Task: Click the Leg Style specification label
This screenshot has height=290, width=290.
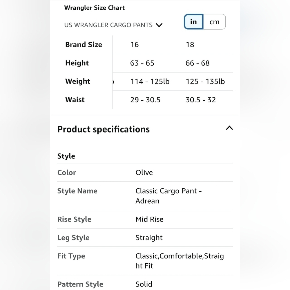Action: pos(73,238)
